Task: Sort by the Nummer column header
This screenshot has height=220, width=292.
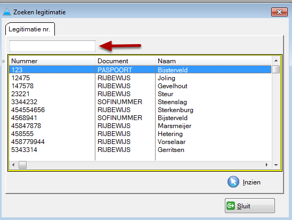Action: tap(52, 61)
